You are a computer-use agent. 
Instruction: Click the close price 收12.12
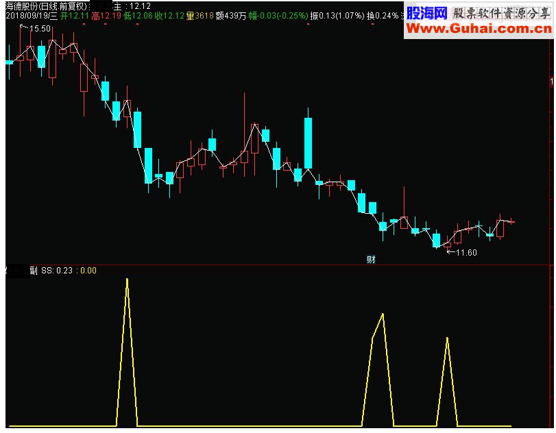169,16
